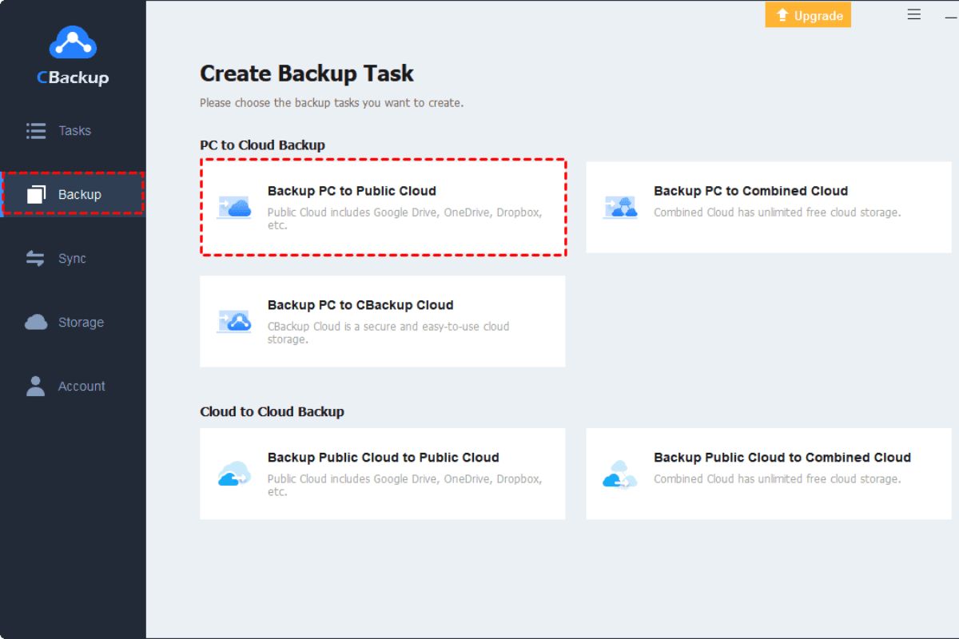
Task: Click the PC to Cloud Backup heading
Action: tap(262, 145)
